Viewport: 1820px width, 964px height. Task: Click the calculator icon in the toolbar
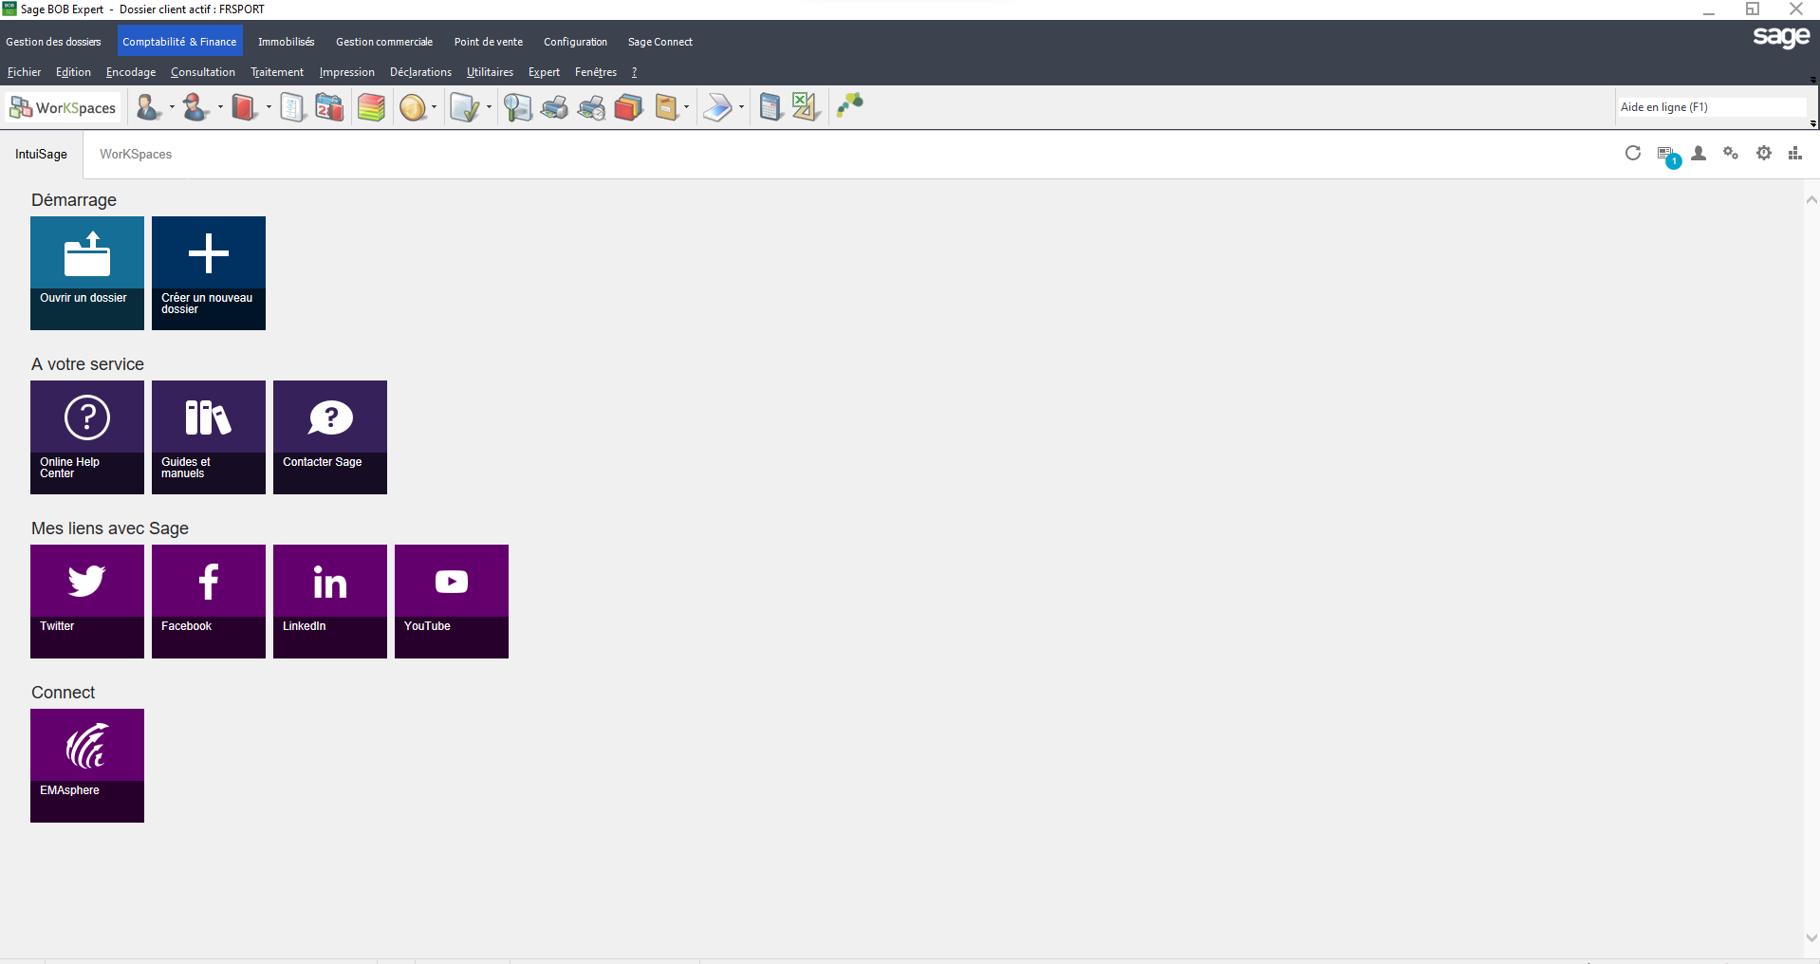click(x=771, y=107)
